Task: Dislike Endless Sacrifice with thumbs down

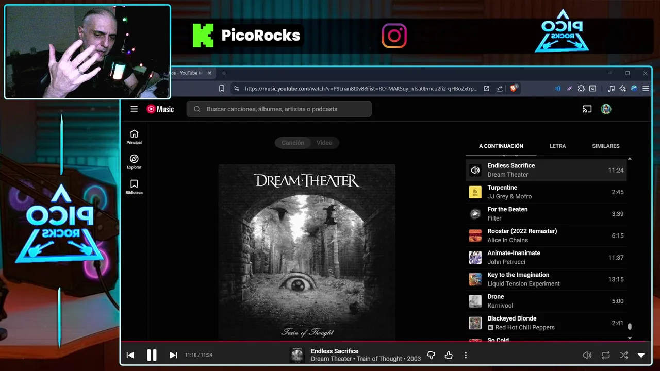Action: pos(432,355)
